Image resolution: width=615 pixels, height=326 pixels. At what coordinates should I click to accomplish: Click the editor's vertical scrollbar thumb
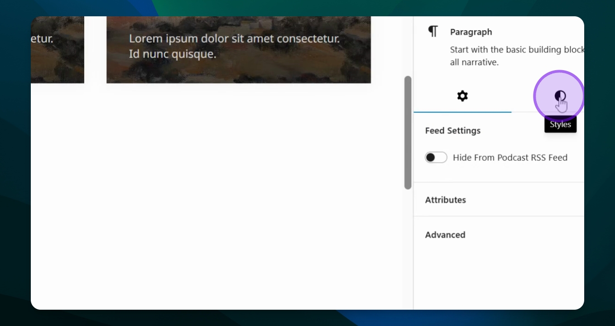click(408, 132)
